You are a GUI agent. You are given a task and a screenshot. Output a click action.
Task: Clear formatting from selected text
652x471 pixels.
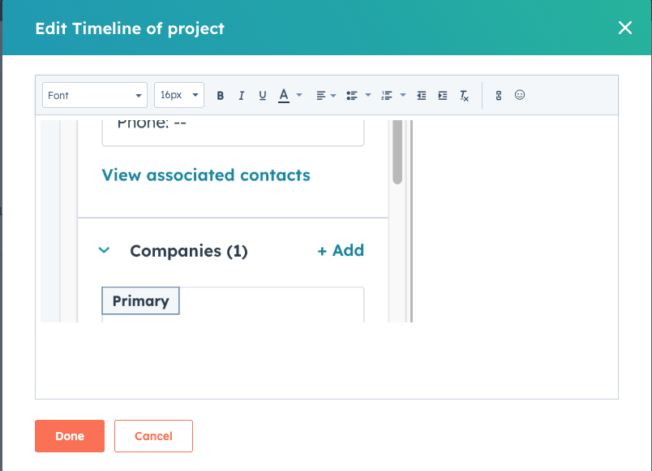pos(464,95)
